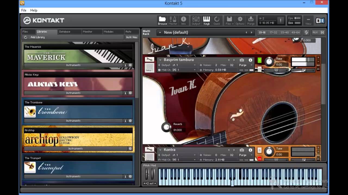Adjust the Reverb knob at 81.000

point(166,127)
